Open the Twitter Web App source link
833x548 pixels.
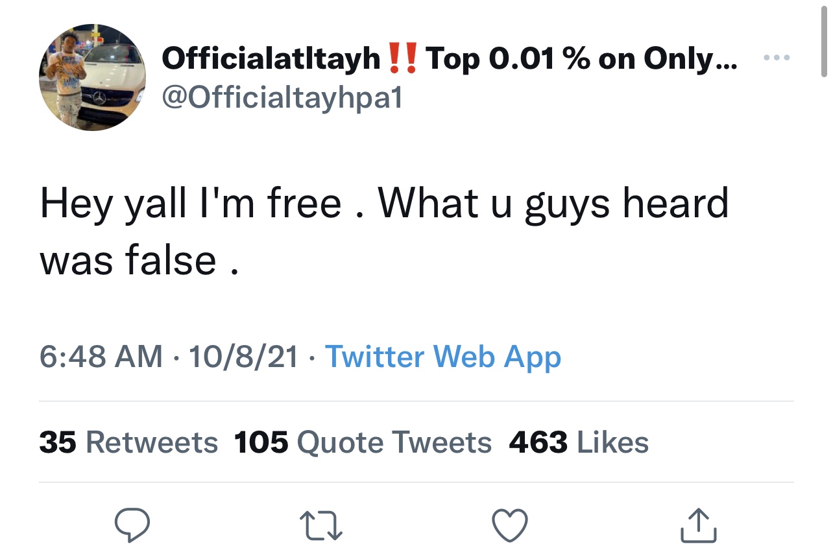tap(442, 357)
